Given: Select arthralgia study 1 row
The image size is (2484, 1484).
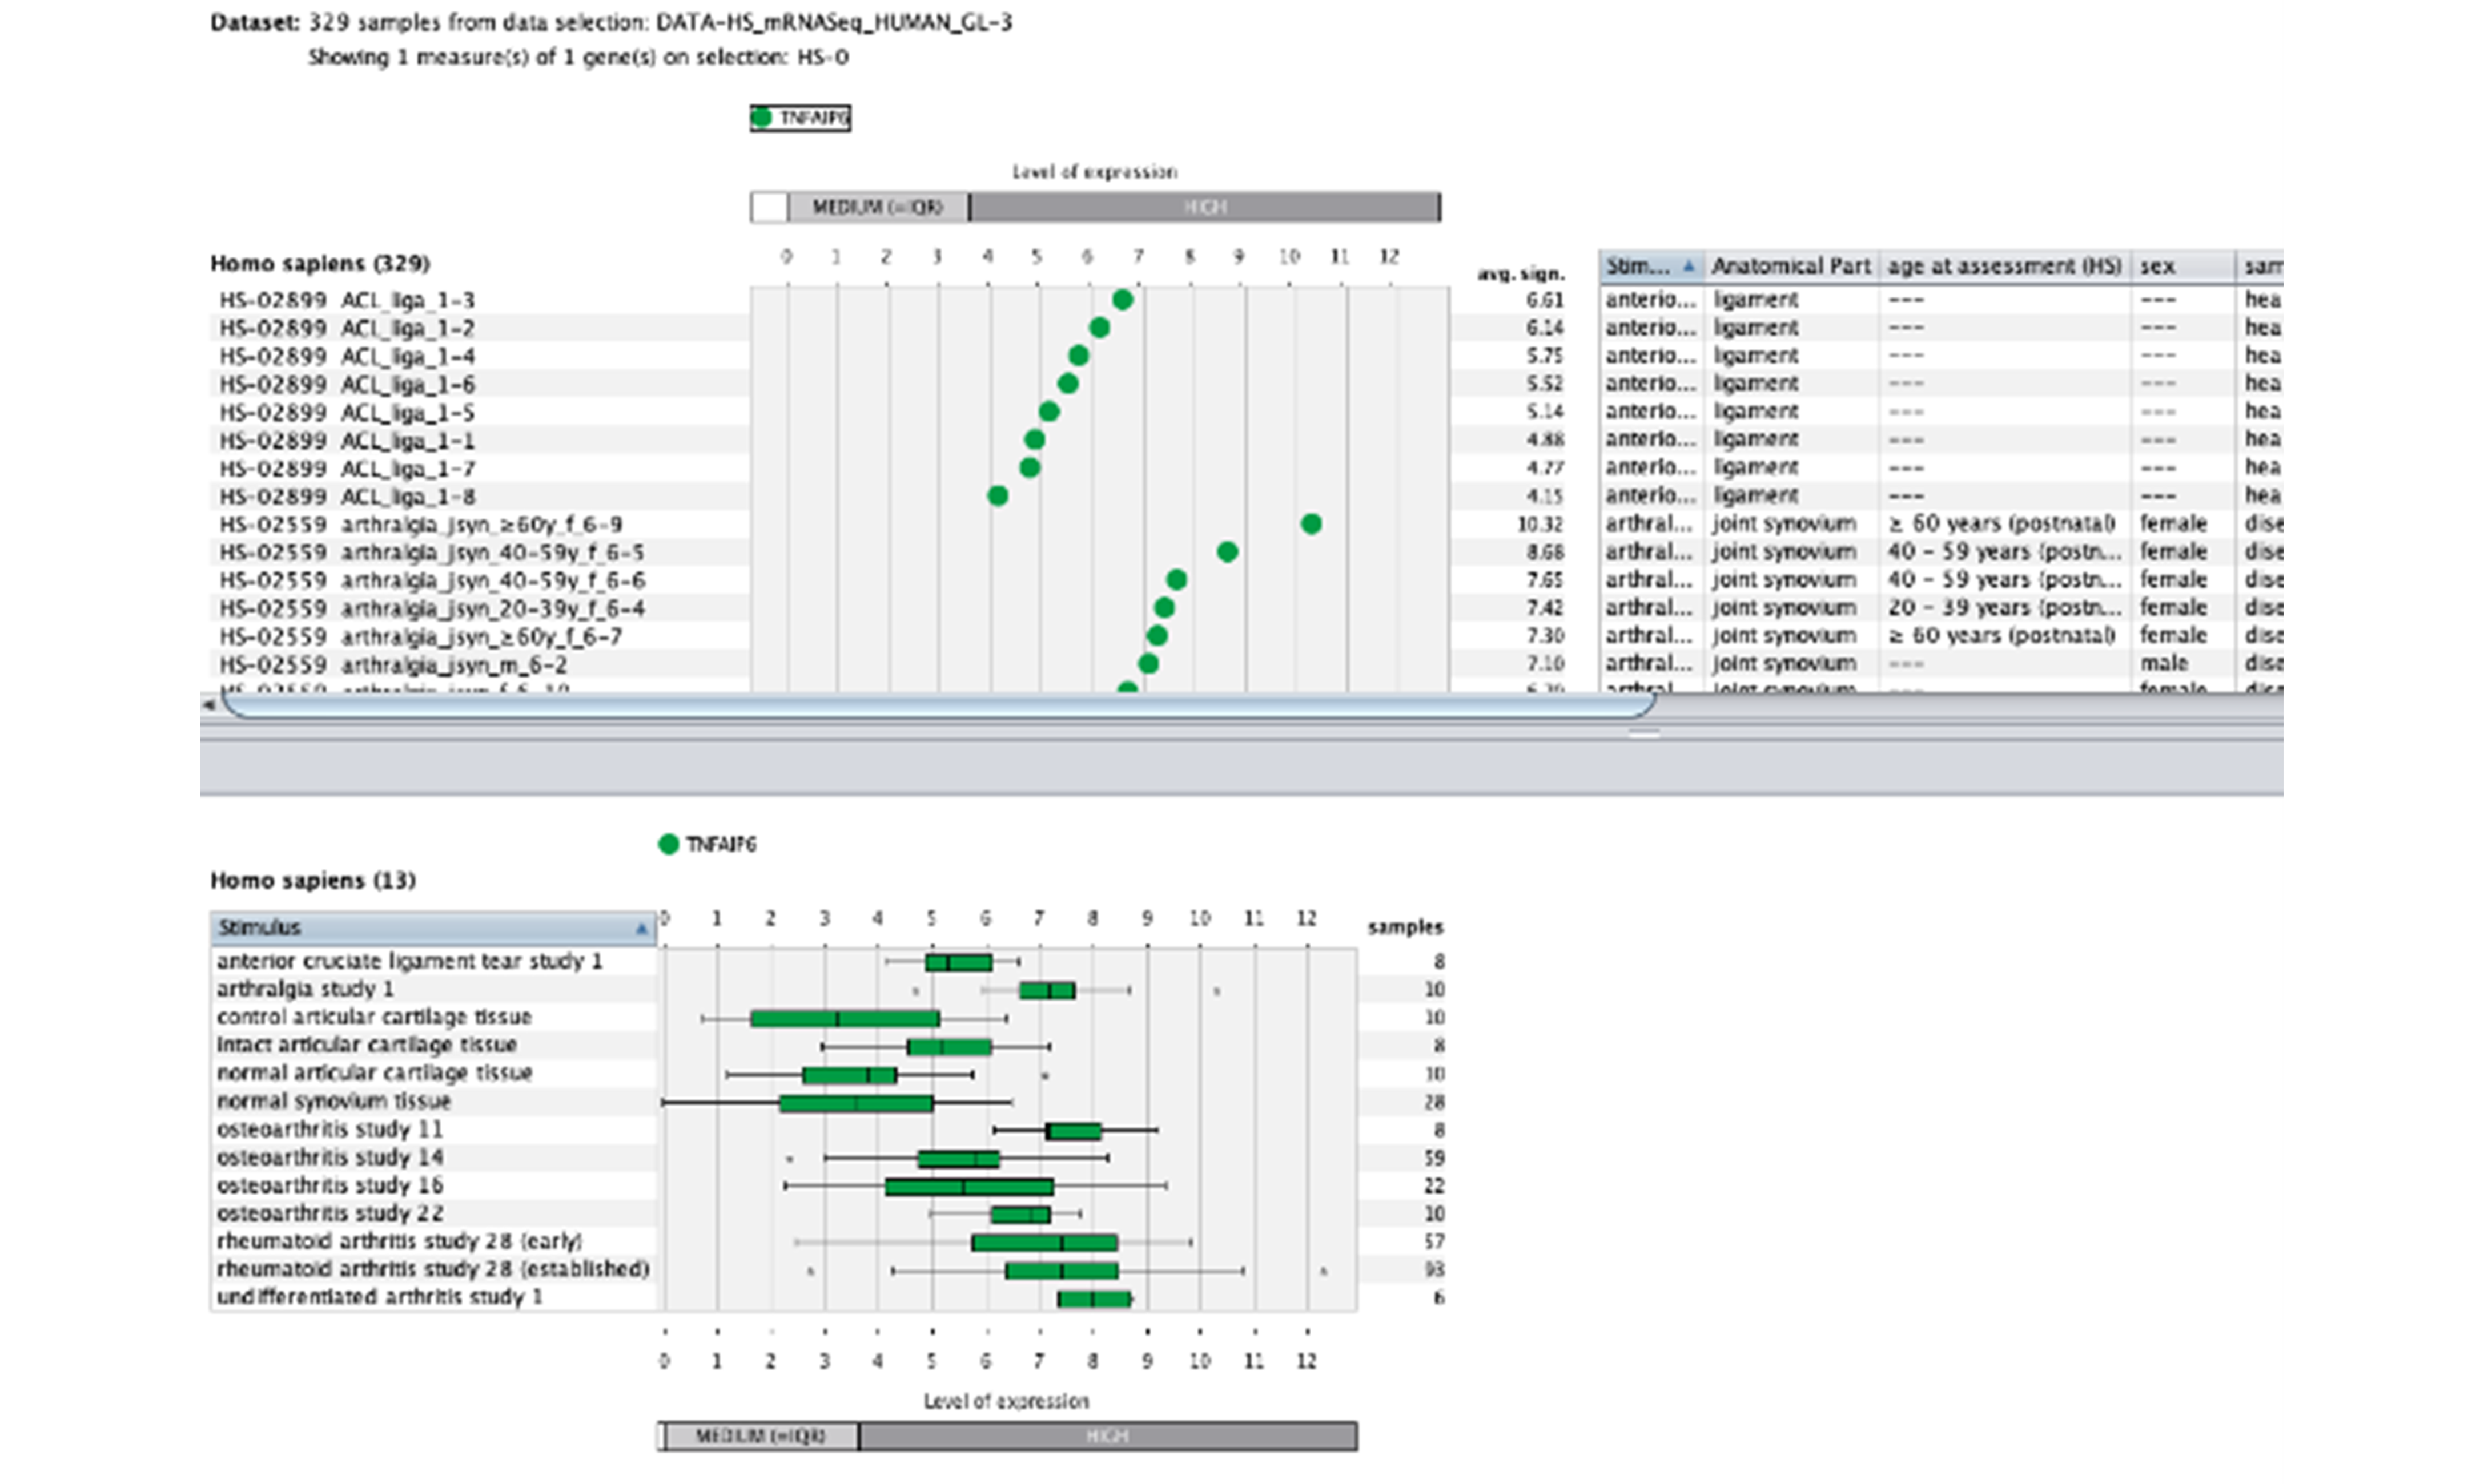Looking at the screenshot, I should click(433, 989).
